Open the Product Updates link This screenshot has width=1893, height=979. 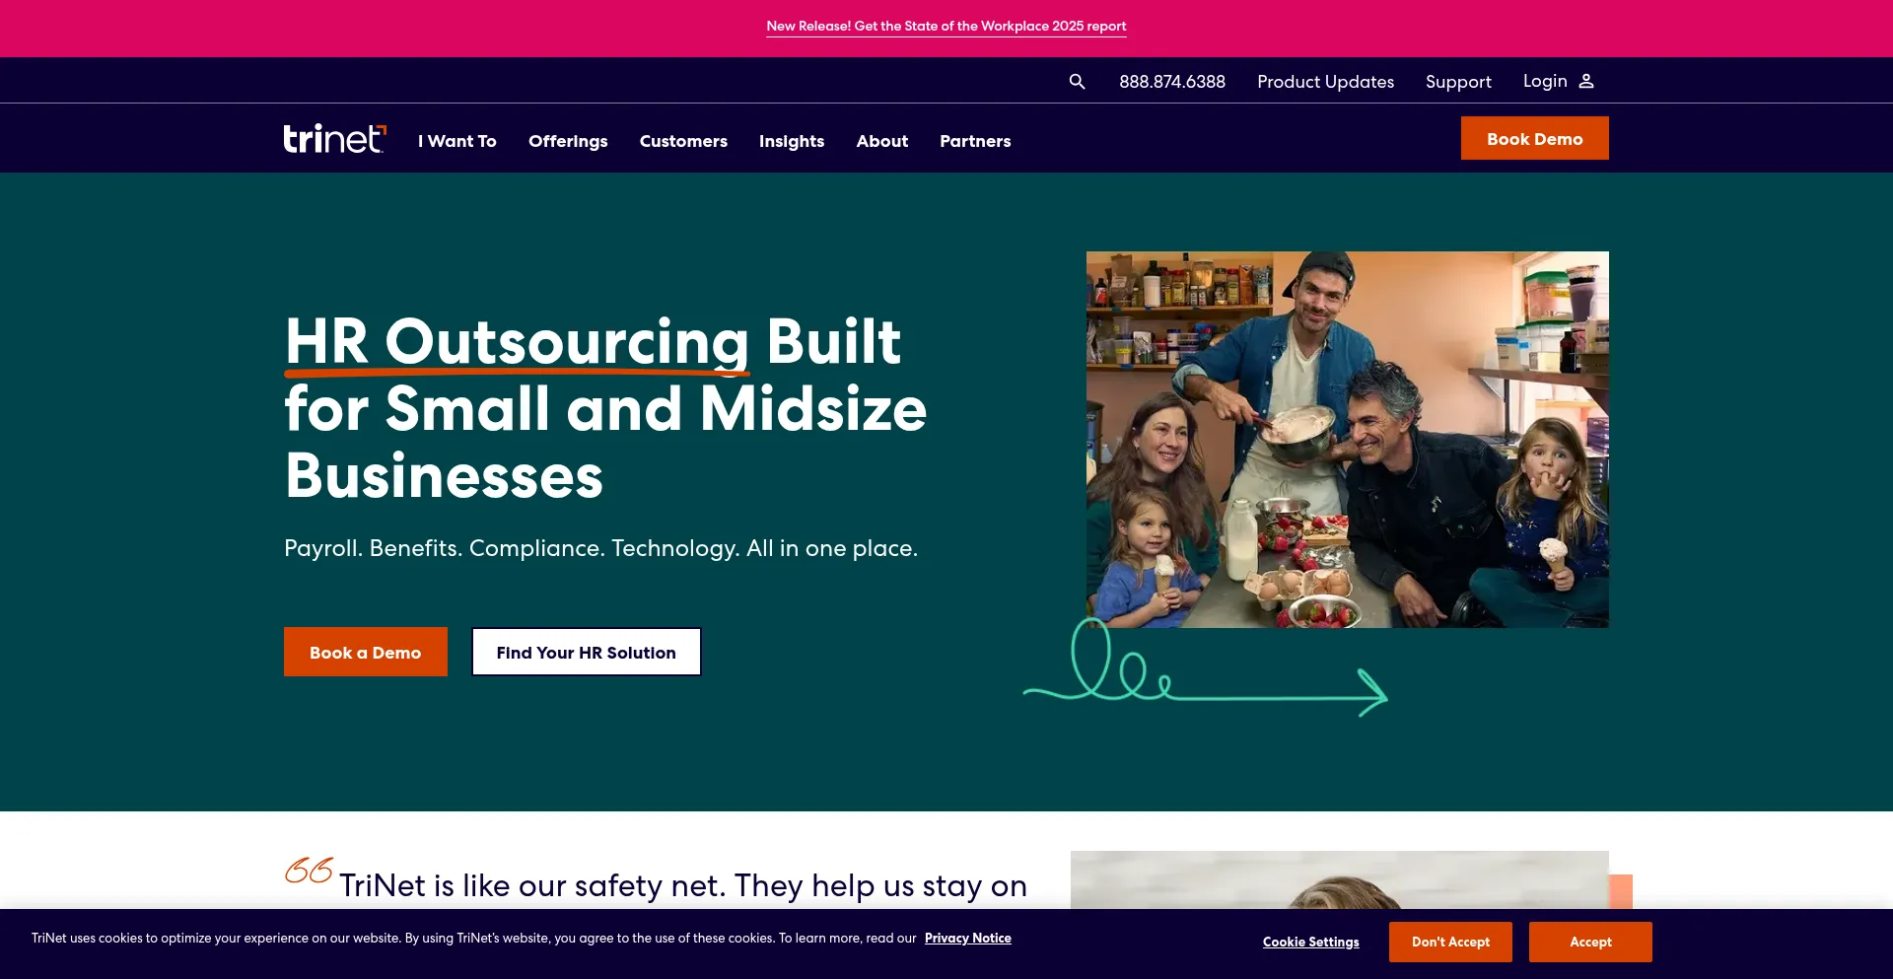(1325, 82)
